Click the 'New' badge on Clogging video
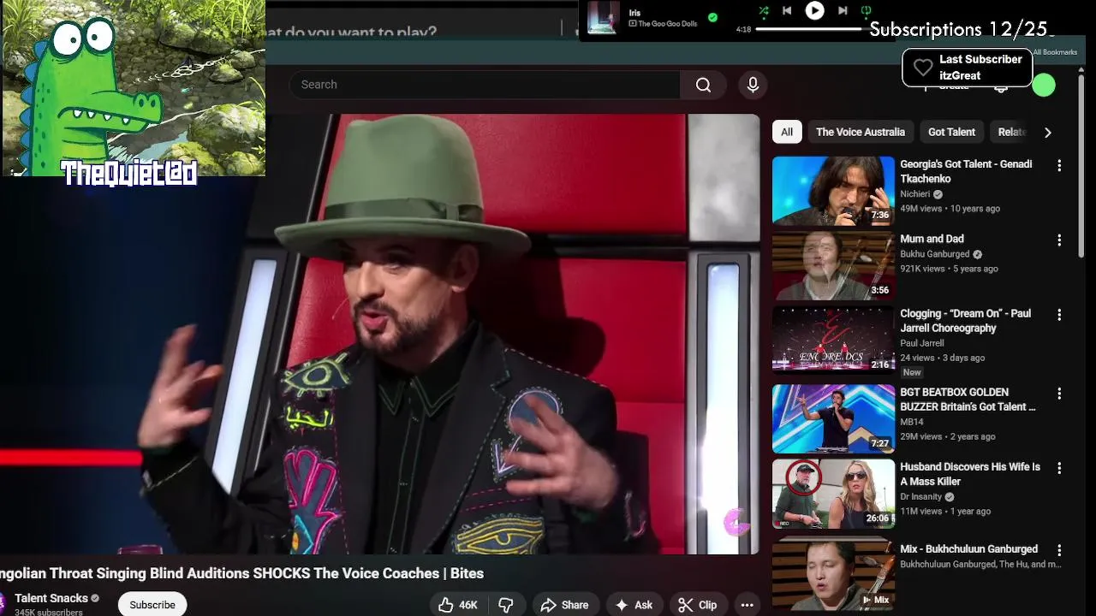The height and width of the screenshot is (616, 1096). coord(912,372)
